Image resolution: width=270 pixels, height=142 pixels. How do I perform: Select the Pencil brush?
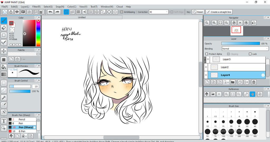[x=22, y=119]
